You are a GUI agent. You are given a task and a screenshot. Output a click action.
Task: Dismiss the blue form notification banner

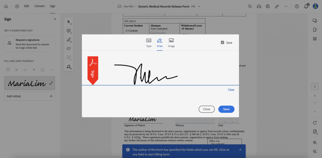pos(240,150)
